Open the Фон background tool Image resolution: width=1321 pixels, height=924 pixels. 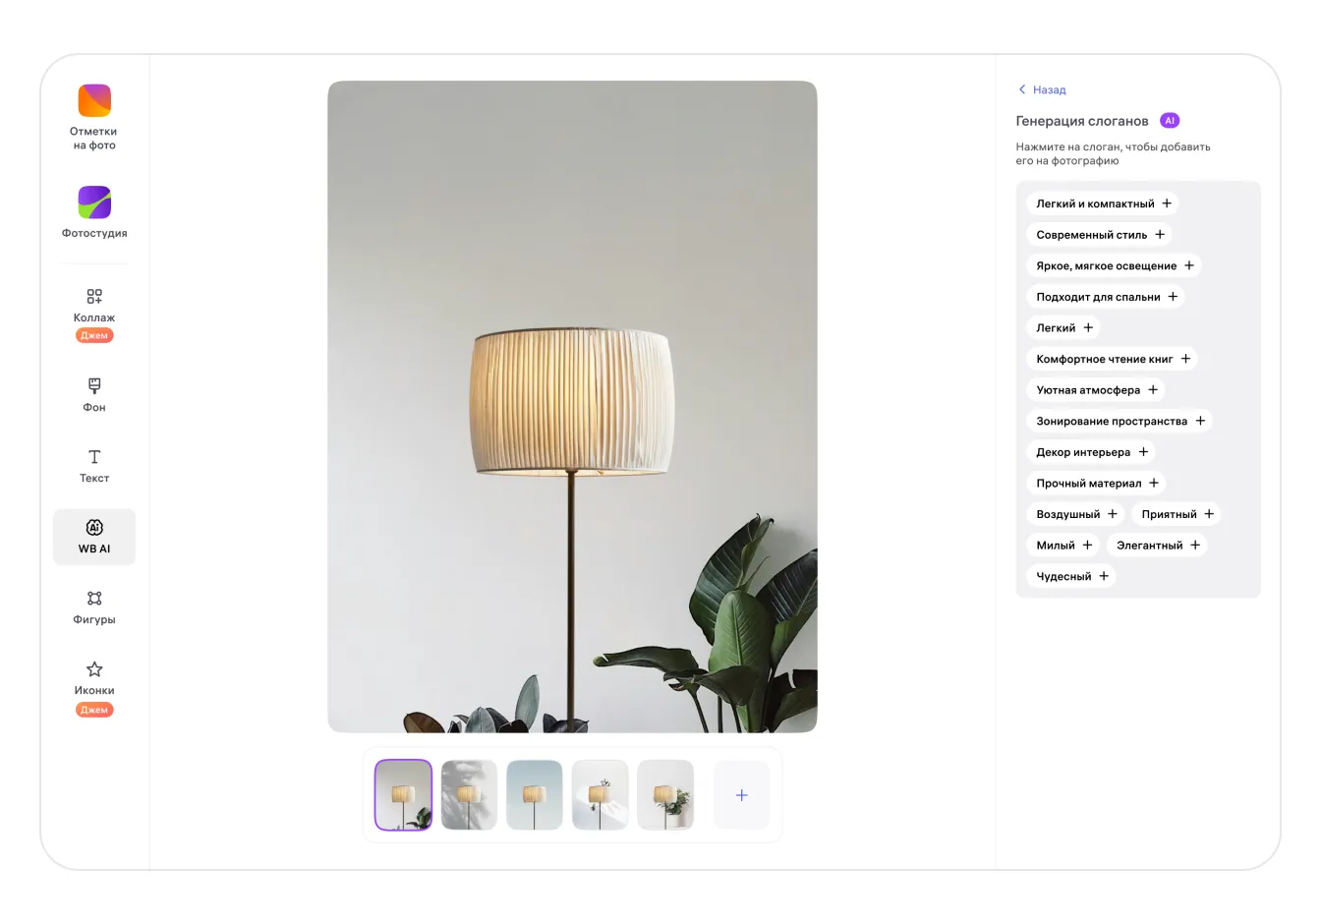coord(94,394)
